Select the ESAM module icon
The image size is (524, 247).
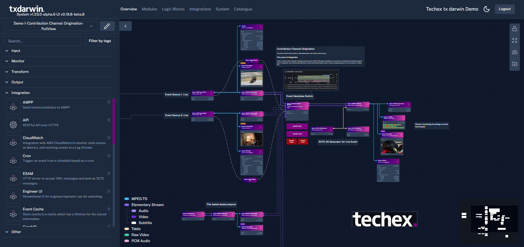coord(13,178)
